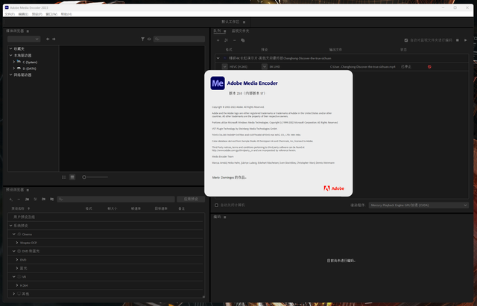This screenshot has height=306, width=477.
Task: Click the Adobe logo in About dialog
Action: [x=334, y=188]
